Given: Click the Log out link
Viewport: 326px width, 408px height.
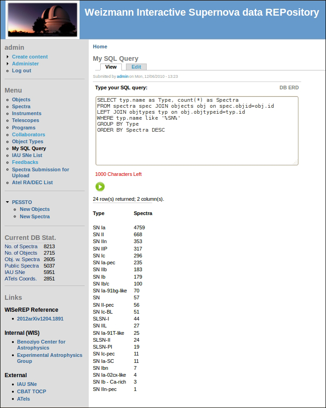Looking at the screenshot, I should click(x=22, y=70).
